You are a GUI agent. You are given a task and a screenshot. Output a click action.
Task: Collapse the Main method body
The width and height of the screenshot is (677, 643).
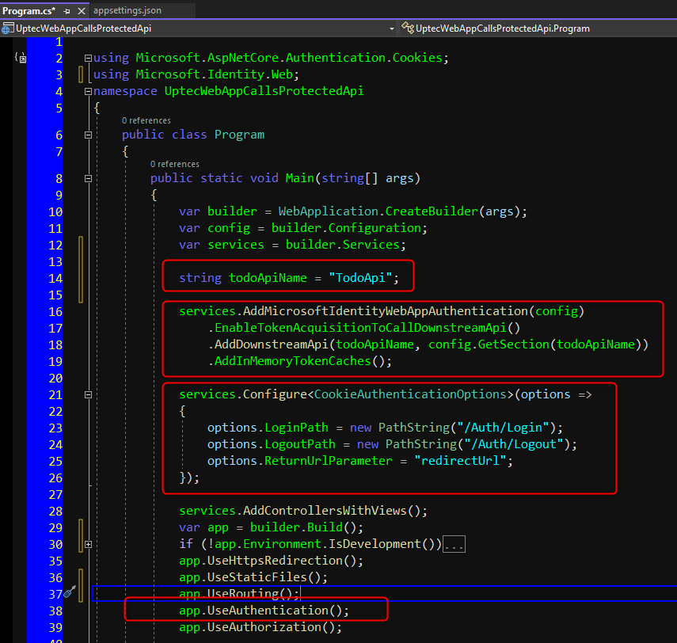click(x=88, y=178)
